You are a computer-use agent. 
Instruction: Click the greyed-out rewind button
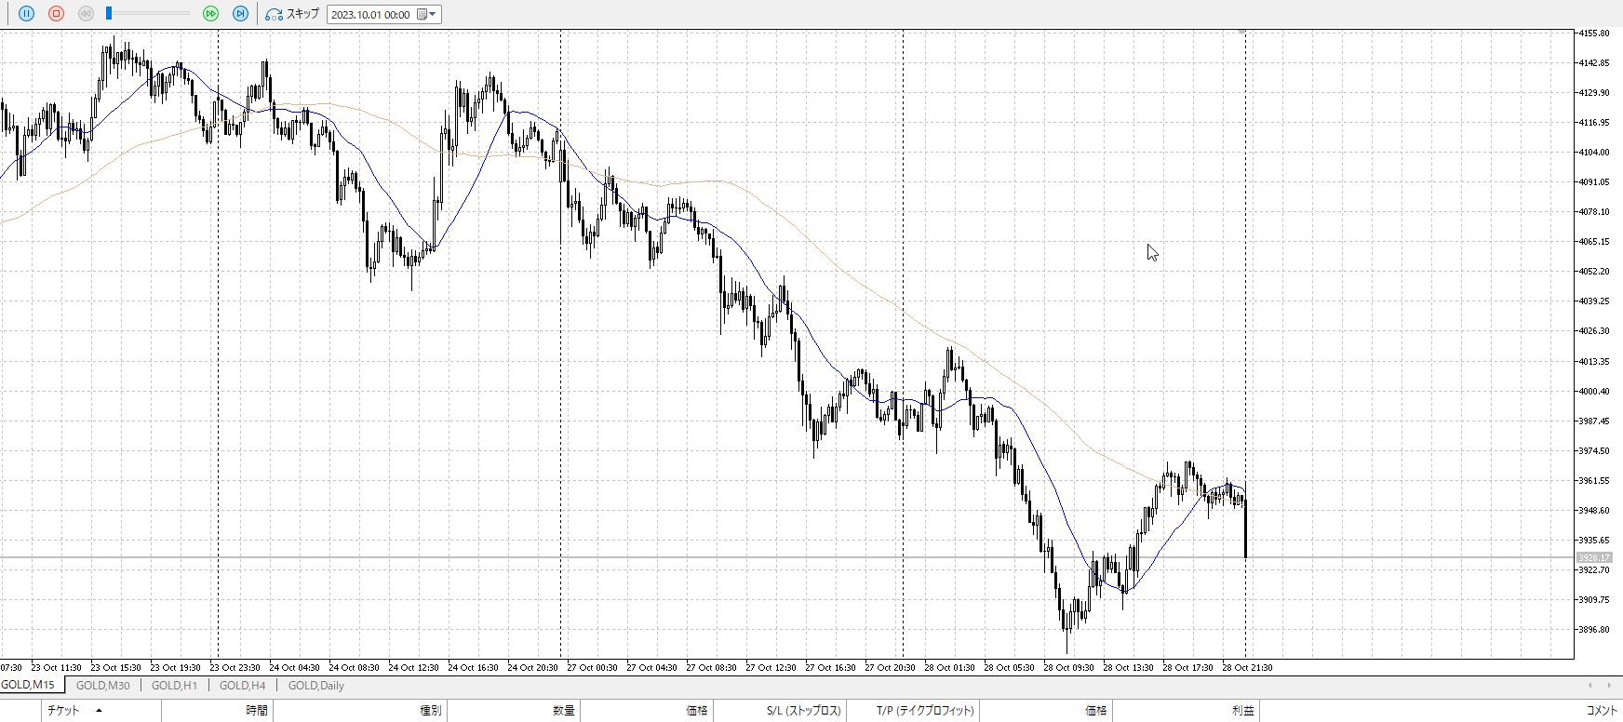86,14
